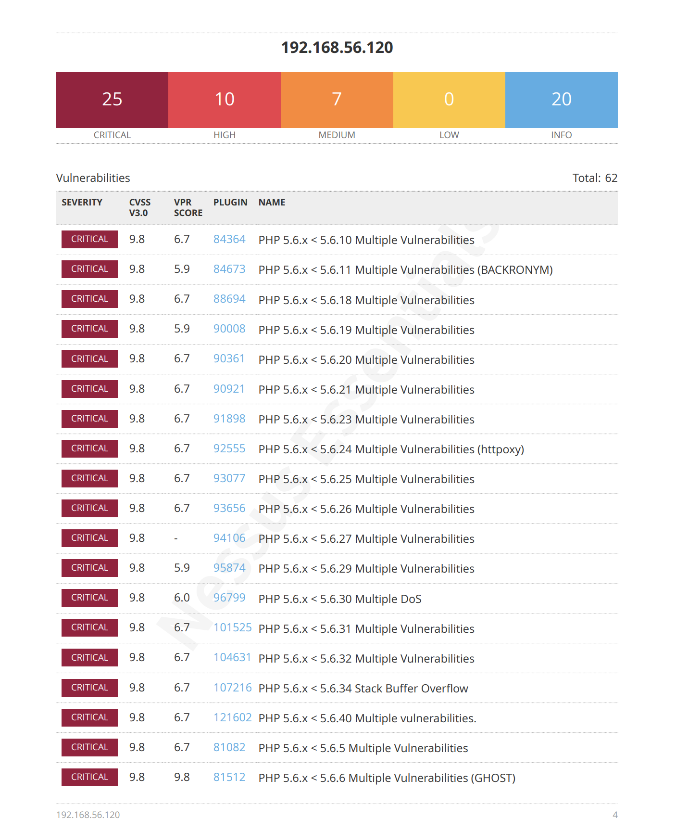
Task: Open plugin link 90008
Action: (x=229, y=329)
